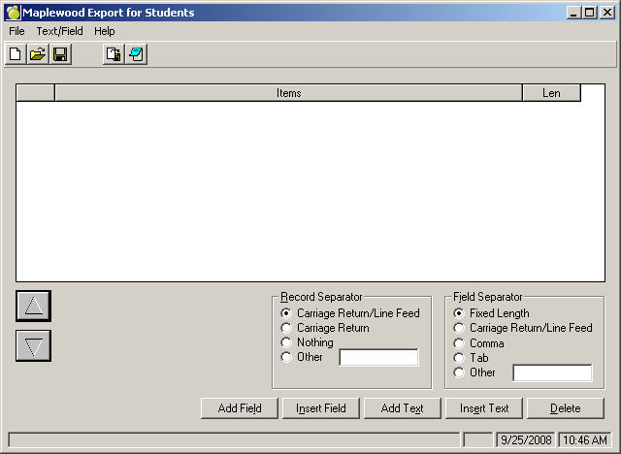This screenshot has height=454, width=621.
Task: Move item down with the down arrow
Action: point(34,346)
